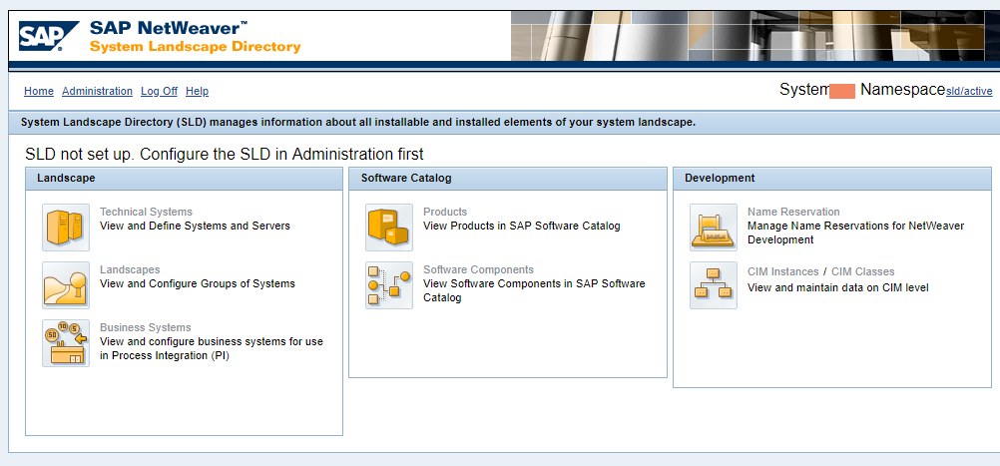Click the SAP logo
Screen dimensions: 1000x466
tap(49, 36)
